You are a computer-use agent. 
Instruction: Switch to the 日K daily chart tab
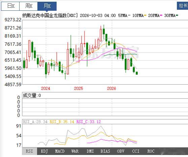pos(10,6)
